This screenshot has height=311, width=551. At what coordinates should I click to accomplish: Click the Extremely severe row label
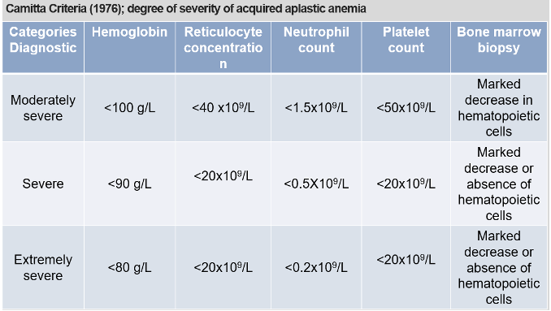[x=43, y=267]
